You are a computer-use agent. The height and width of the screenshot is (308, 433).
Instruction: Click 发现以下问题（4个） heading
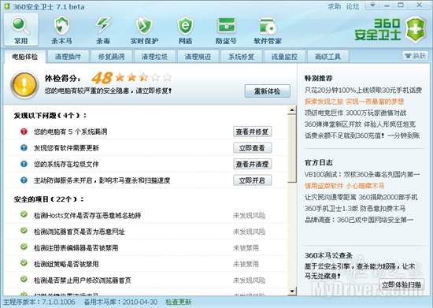50,115
